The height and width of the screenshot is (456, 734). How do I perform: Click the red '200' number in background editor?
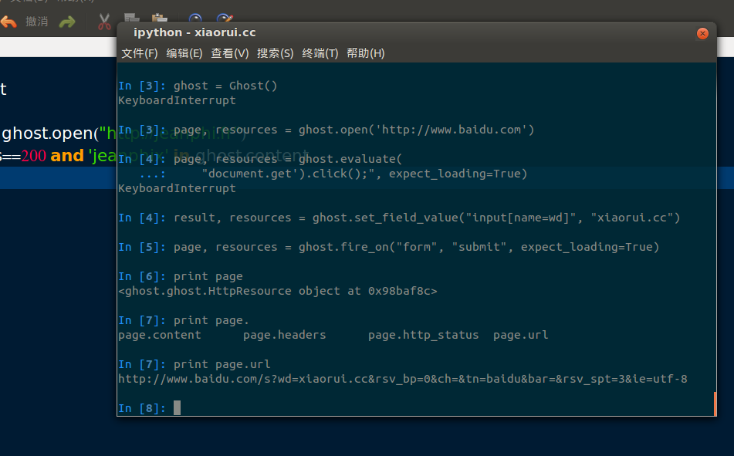(x=34, y=156)
